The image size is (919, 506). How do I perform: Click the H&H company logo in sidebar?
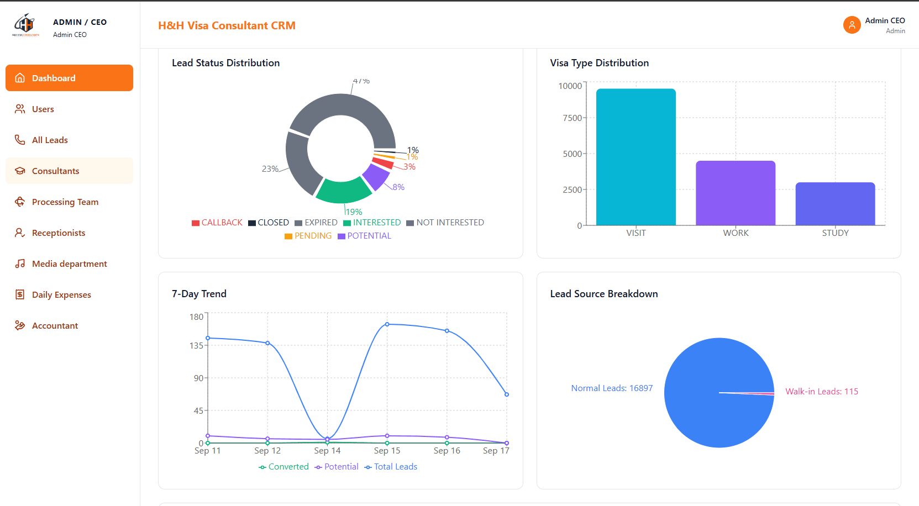pyautogui.click(x=25, y=25)
